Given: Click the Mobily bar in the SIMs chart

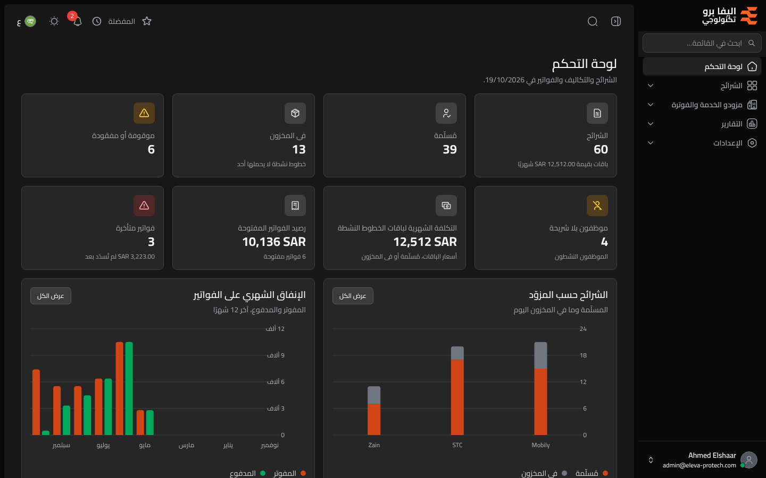Looking at the screenshot, I should (x=540, y=388).
